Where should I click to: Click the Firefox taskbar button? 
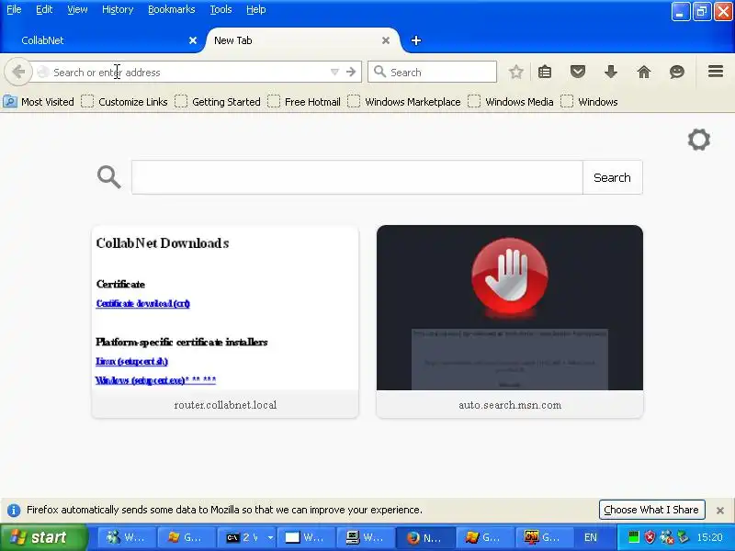click(425, 537)
